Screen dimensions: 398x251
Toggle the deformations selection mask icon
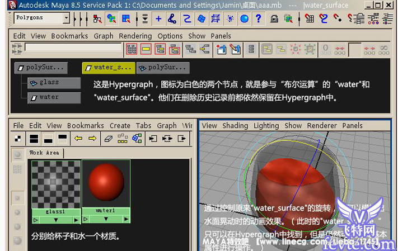216,18
